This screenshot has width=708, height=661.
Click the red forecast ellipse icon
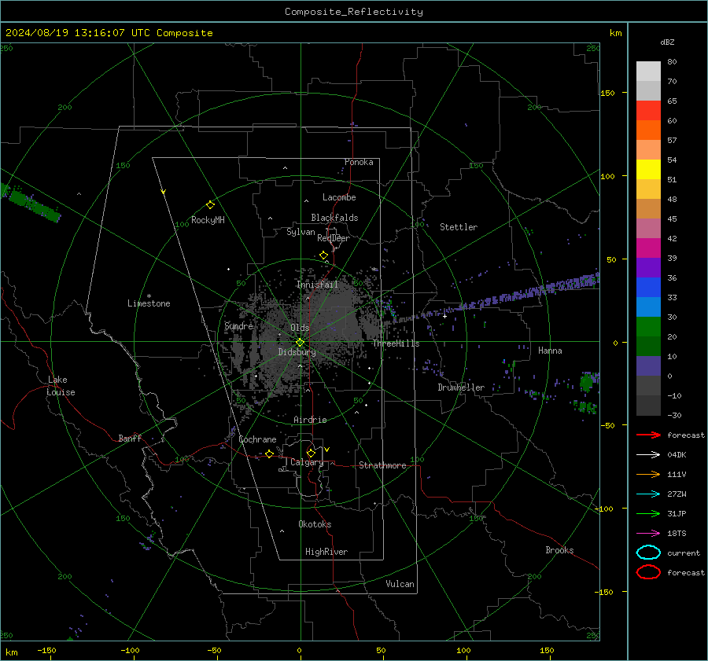[648, 572]
